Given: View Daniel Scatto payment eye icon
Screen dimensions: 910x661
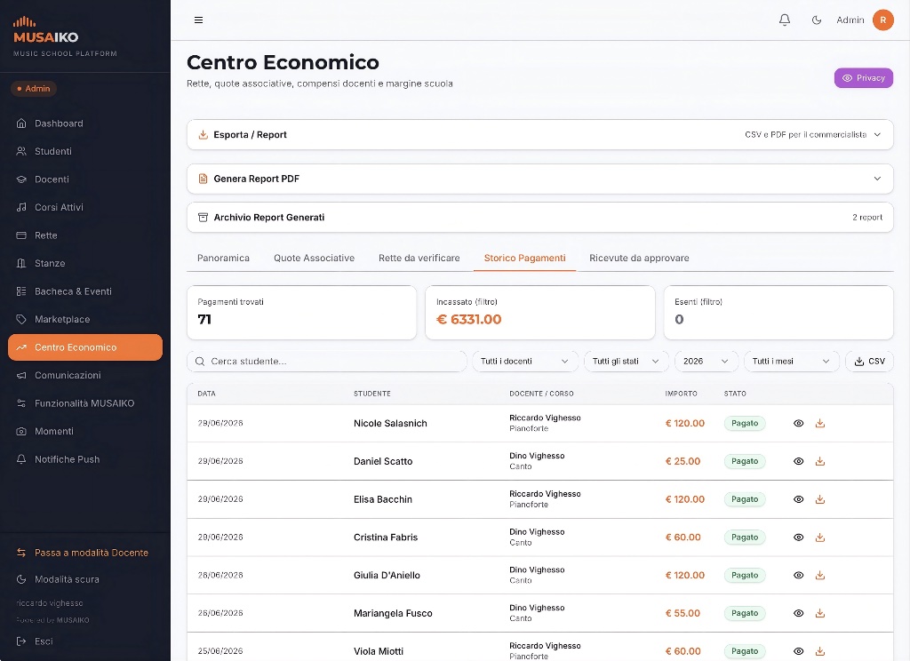Looking at the screenshot, I should (x=799, y=461).
